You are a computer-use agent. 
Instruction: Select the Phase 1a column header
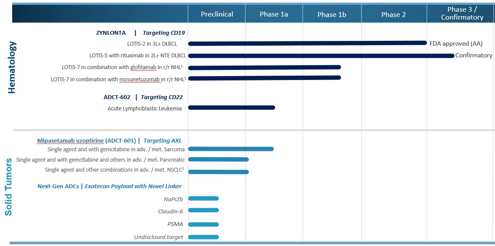(274, 14)
